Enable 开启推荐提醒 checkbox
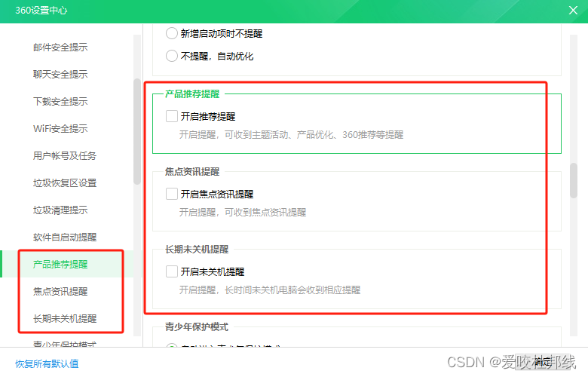Image resolution: width=588 pixels, height=377 pixels. (x=172, y=116)
